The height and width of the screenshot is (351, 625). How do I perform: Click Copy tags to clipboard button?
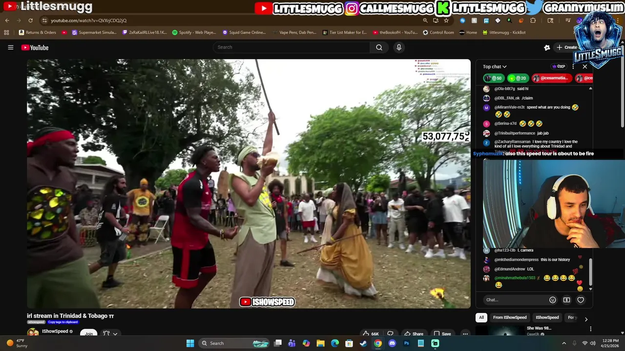[63, 322]
